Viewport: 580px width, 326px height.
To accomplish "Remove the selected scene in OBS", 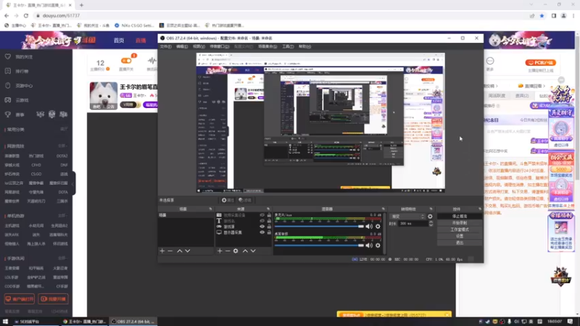I will click(170, 251).
